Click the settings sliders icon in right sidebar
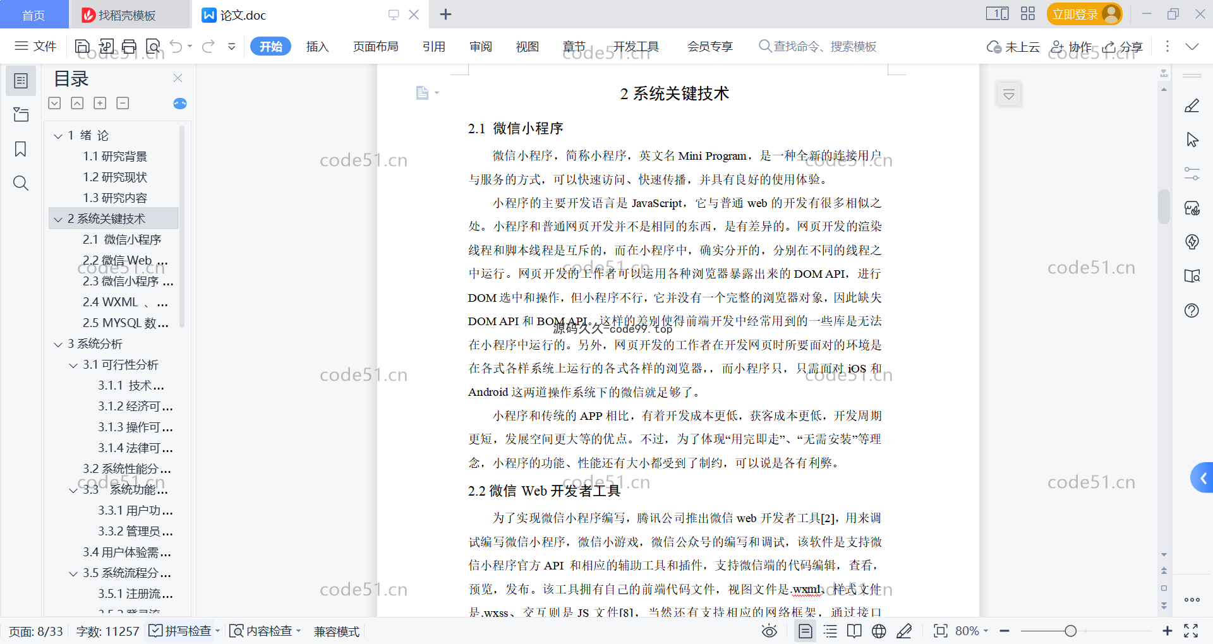This screenshot has width=1213, height=644. coord(1192,174)
